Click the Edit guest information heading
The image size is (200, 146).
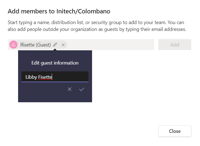coord(55,63)
